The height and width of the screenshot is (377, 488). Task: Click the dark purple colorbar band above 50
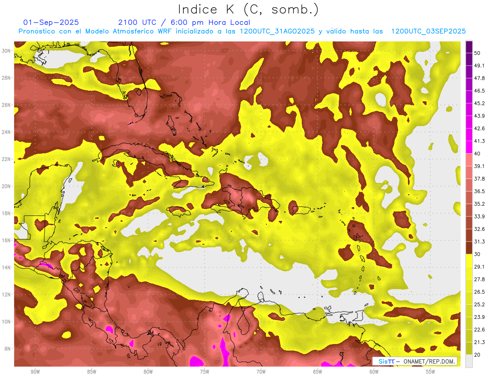pos(469,47)
